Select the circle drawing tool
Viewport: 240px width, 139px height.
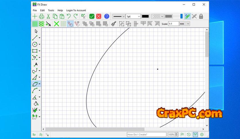[x=35, y=44]
